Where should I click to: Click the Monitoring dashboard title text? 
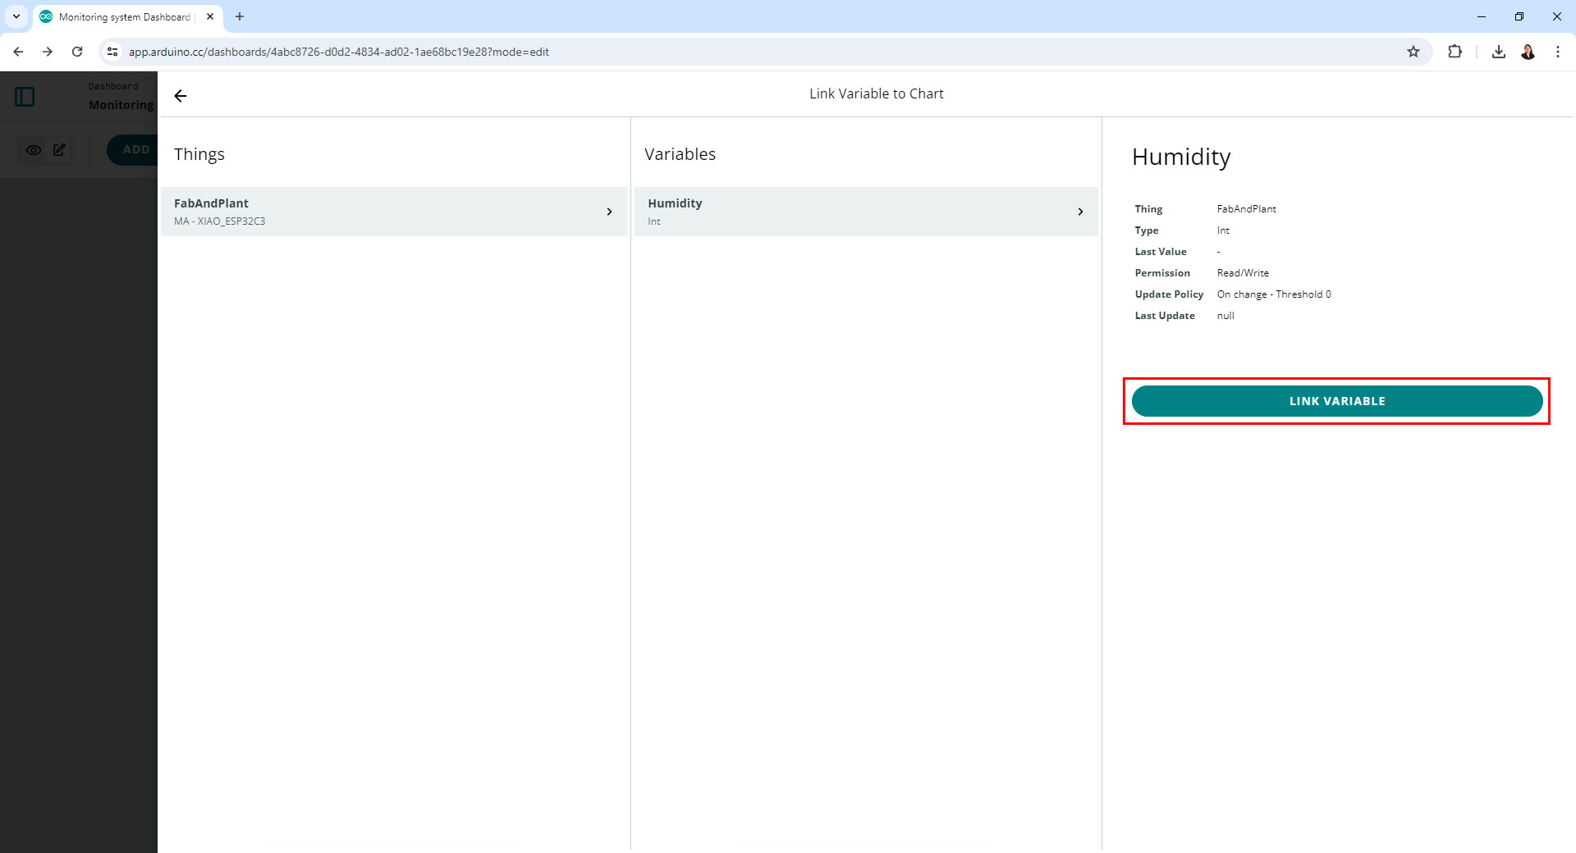click(121, 105)
